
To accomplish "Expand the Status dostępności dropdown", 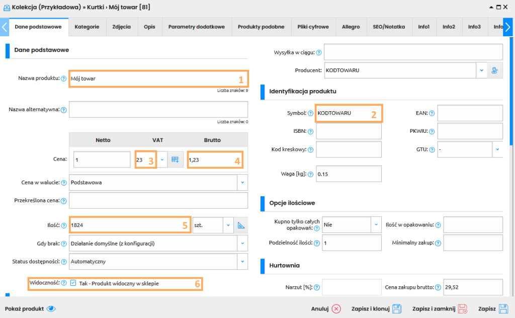I will click(x=242, y=261).
